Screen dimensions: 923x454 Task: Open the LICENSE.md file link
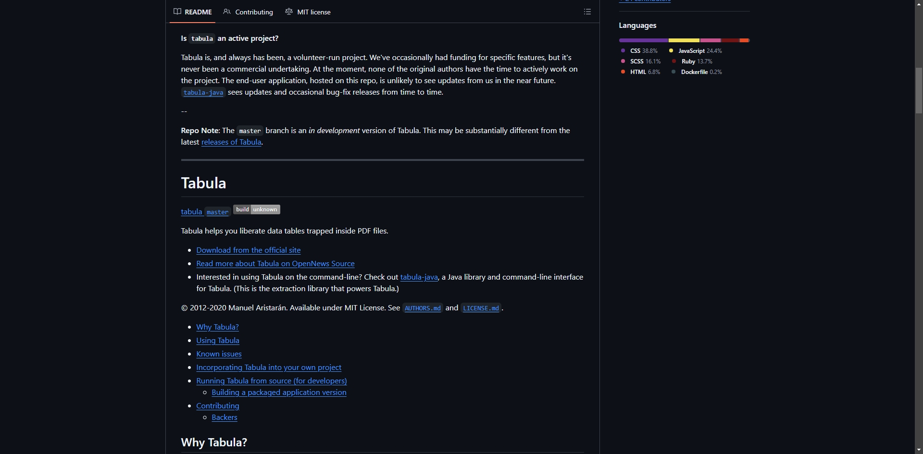pos(481,308)
